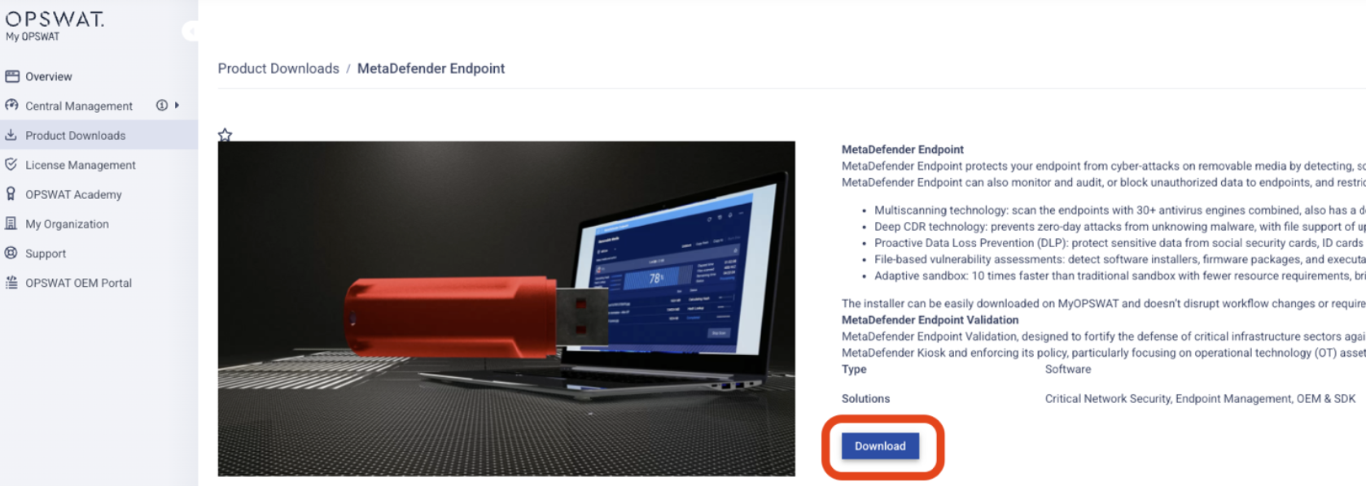
Task: Click the 'Software' type value
Action: (x=1068, y=369)
